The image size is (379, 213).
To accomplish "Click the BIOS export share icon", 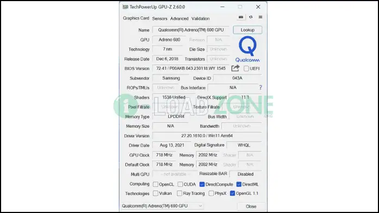I will click(235, 68).
